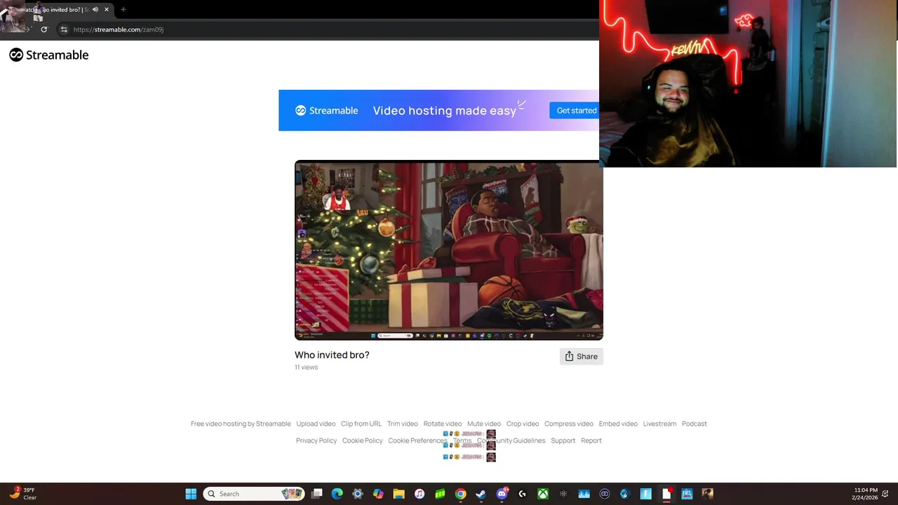This screenshot has height=505, width=898.
Task: Open the round purple circle taskbar icon
Action: tap(605, 494)
